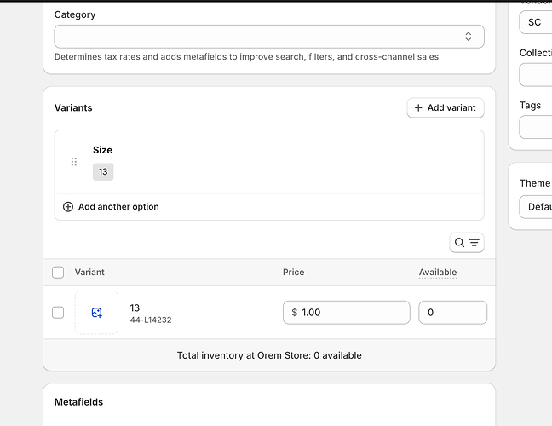
Task: Click the Tags input field
Action: tap(536, 128)
